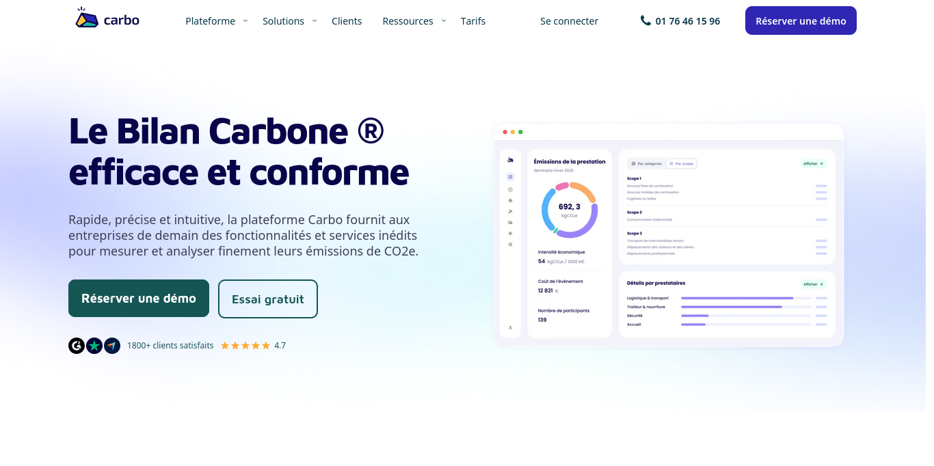The width and height of the screenshot is (934, 466).
Task: Click the G2 review badge
Action: [77, 346]
